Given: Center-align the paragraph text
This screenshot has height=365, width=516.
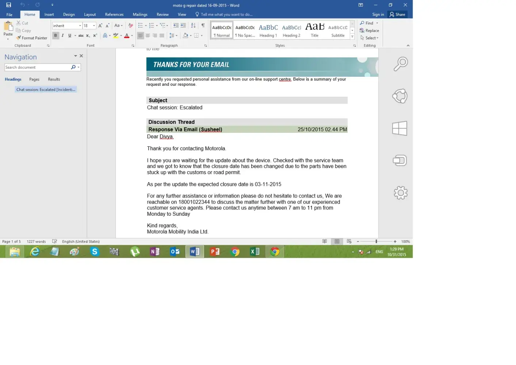Looking at the screenshot, I should click(148, 36).
